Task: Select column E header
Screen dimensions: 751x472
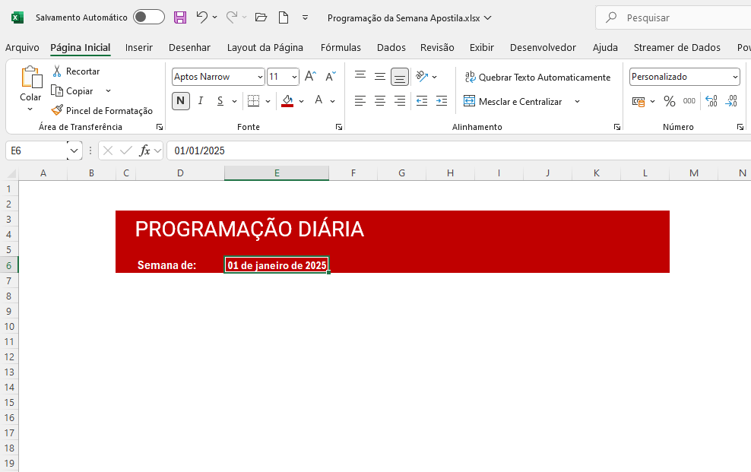Action: [277, 173]
